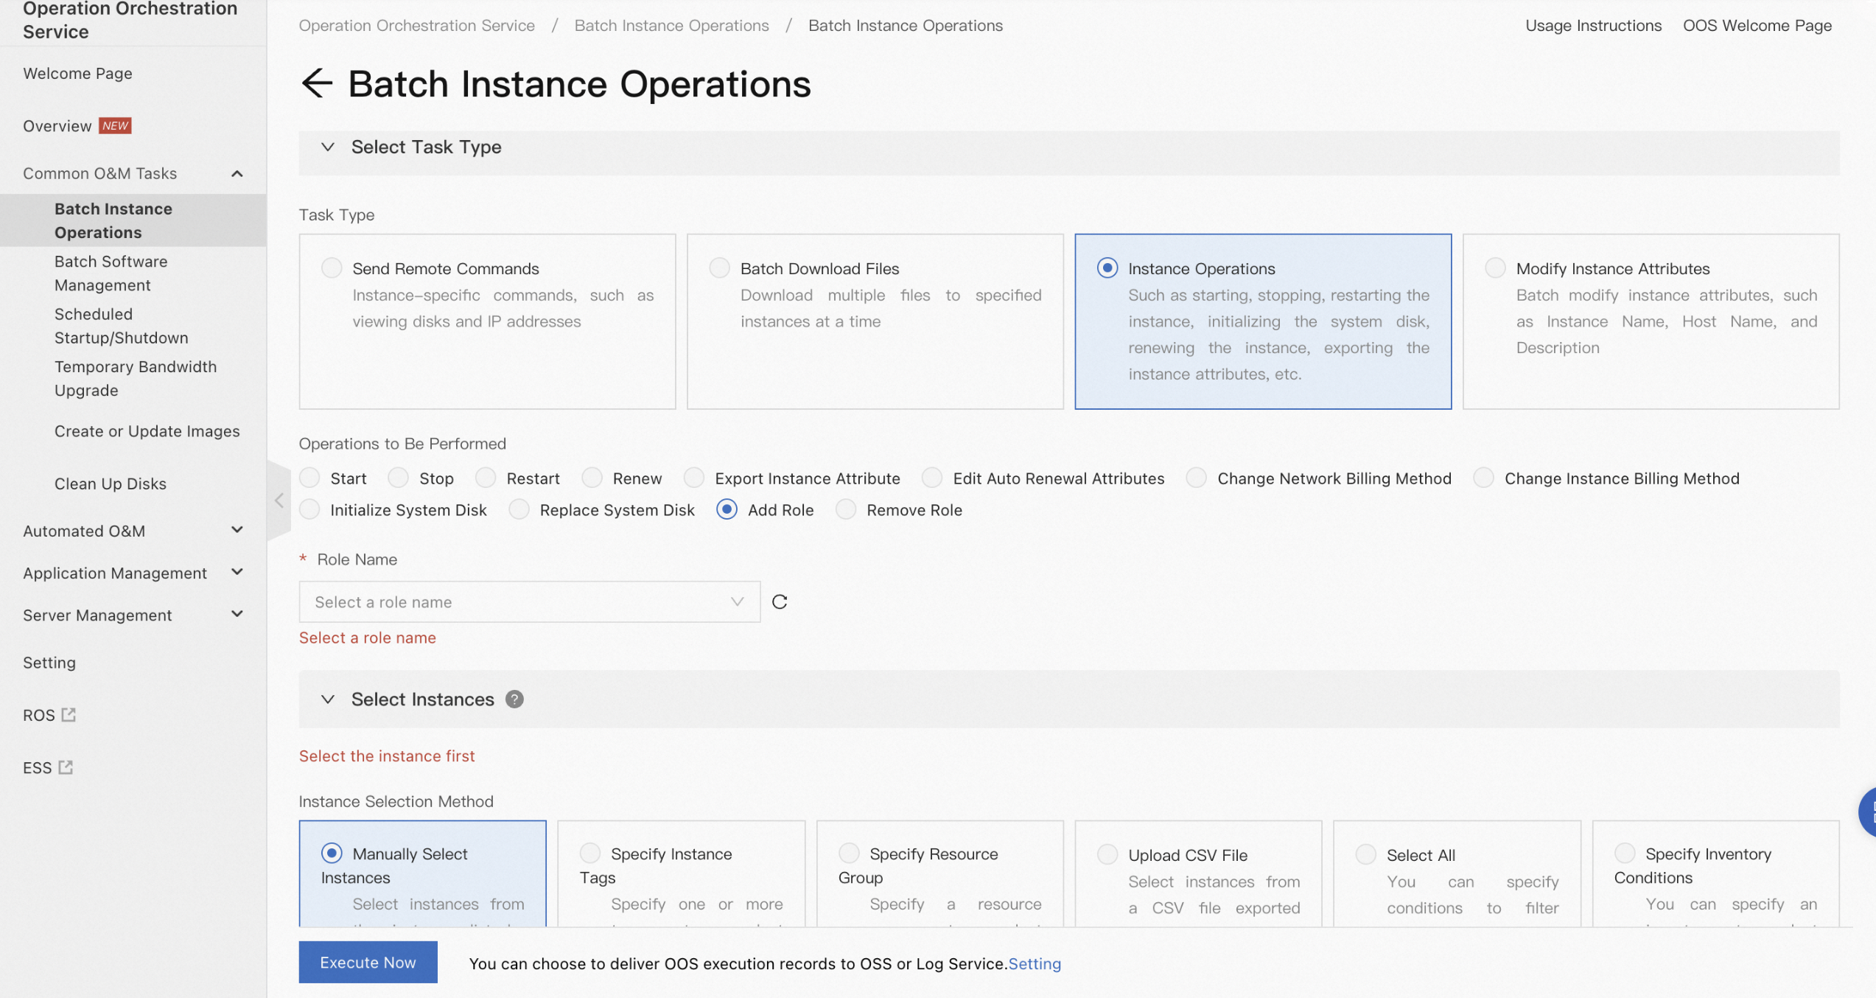Open Create or Update Images

147,431
